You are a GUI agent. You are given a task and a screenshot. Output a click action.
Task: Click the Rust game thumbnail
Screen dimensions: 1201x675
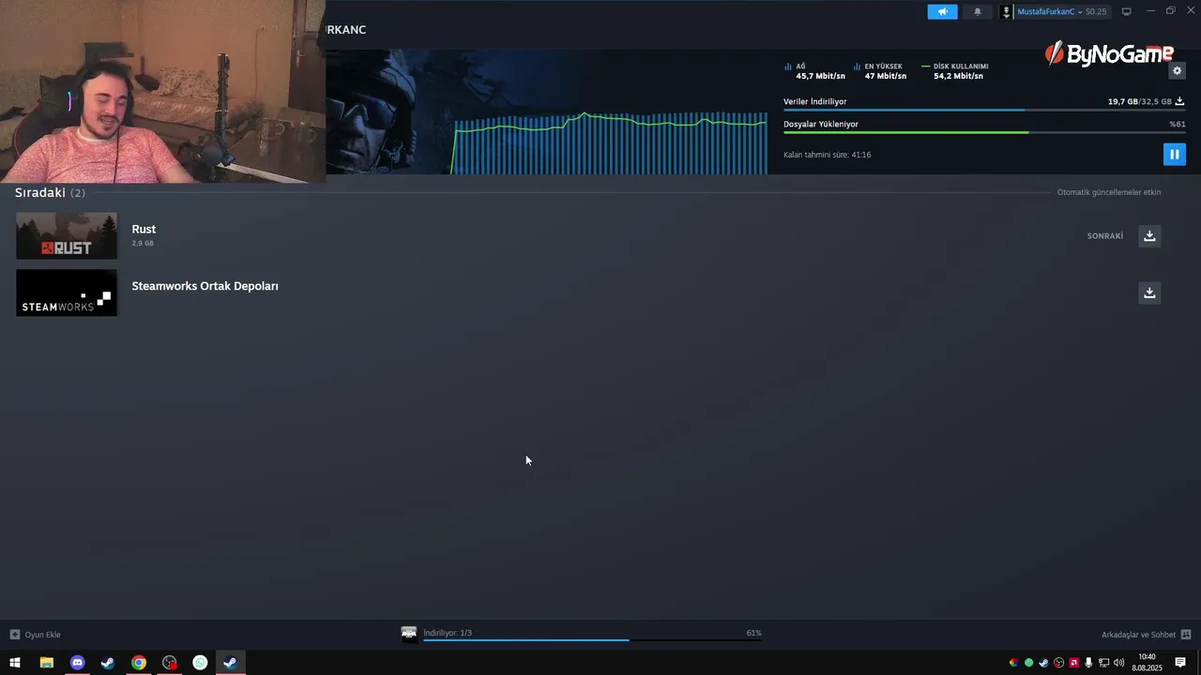coord(67,235)
